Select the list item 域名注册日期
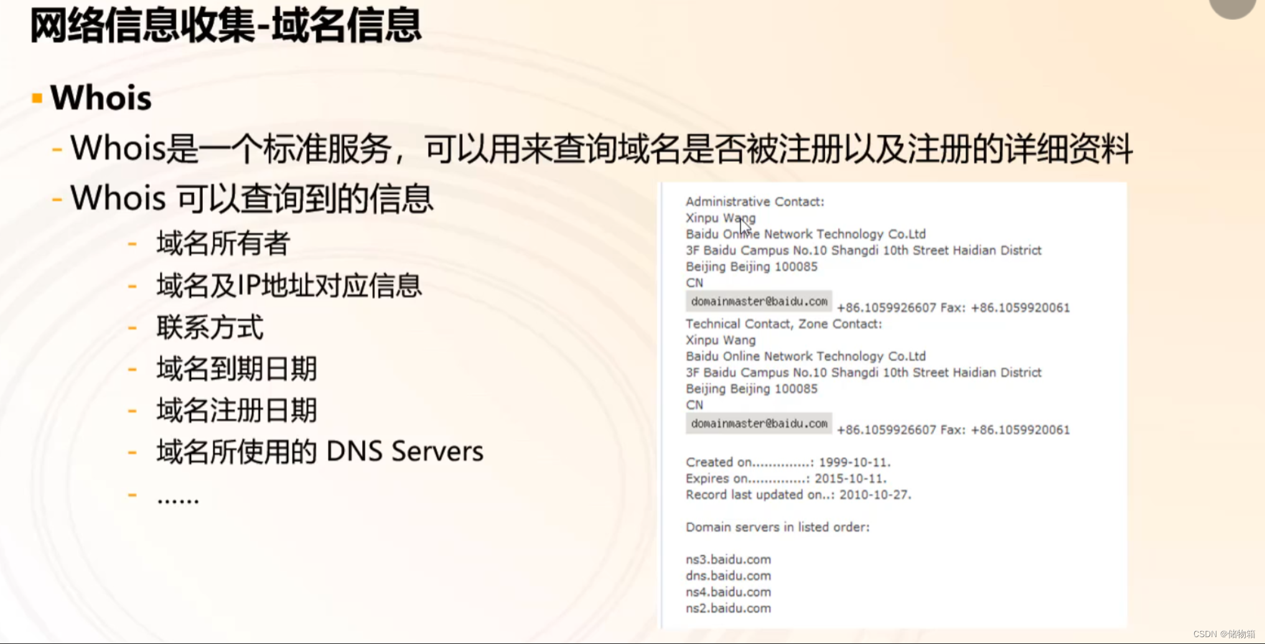 point(236,410)
